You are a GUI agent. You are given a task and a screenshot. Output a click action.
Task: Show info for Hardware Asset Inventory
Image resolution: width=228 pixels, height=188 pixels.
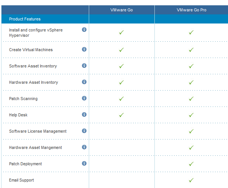pos(84,82)
